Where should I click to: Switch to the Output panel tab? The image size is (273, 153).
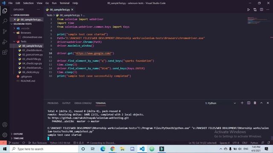tap(67, 103)
